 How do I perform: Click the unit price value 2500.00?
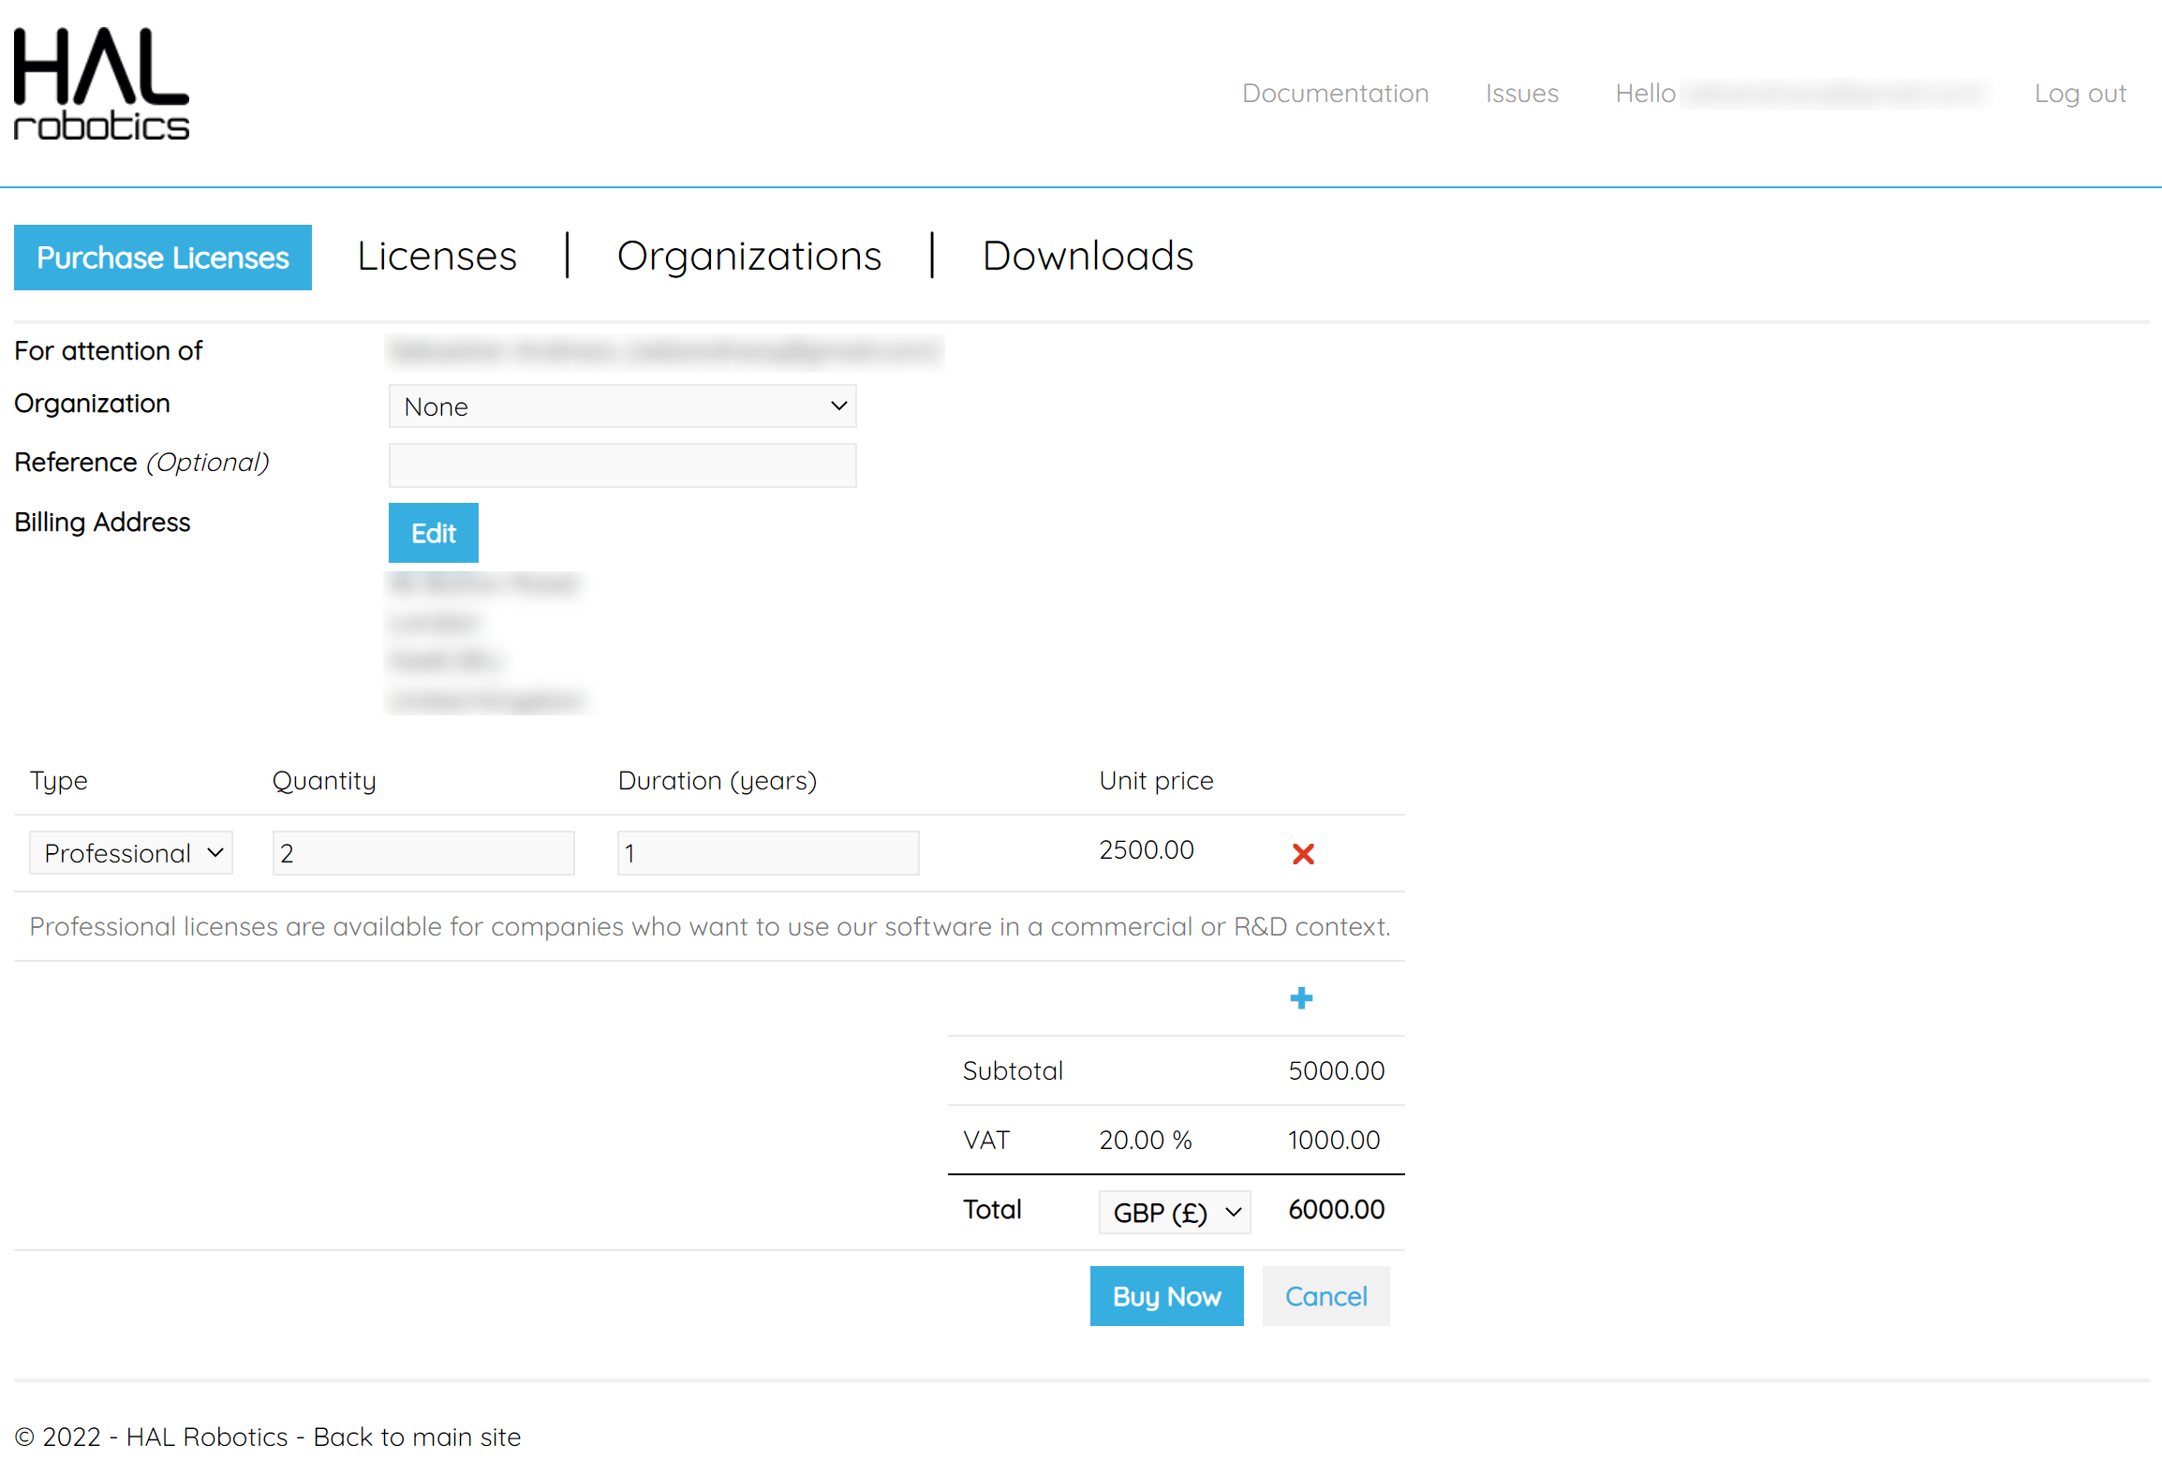[x=1147, y=849]
